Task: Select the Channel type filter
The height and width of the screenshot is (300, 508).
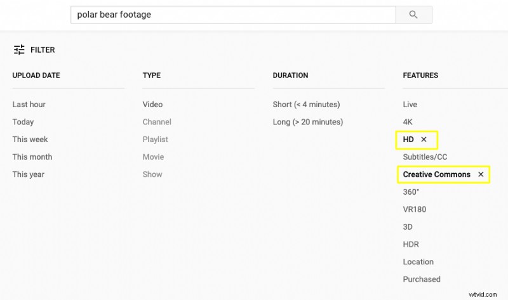Action: [x=157, y=122]
